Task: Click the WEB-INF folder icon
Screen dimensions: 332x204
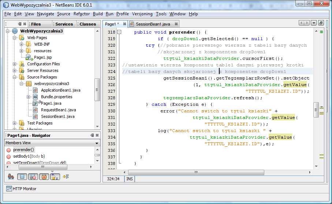Action: click(29, 45)
